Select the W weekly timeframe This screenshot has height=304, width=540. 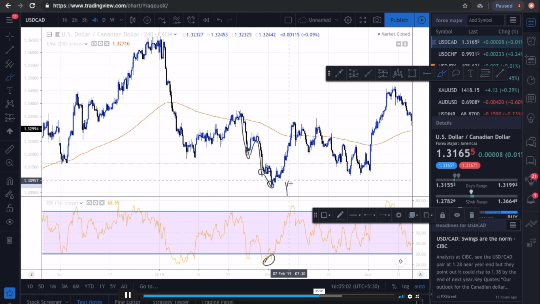click(x=112, y=20)
